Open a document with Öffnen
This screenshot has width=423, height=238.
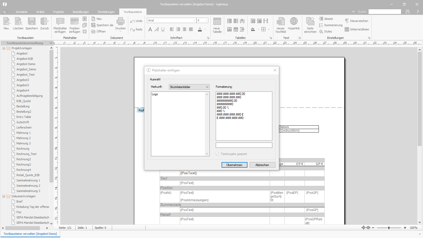tap(99, 31)
